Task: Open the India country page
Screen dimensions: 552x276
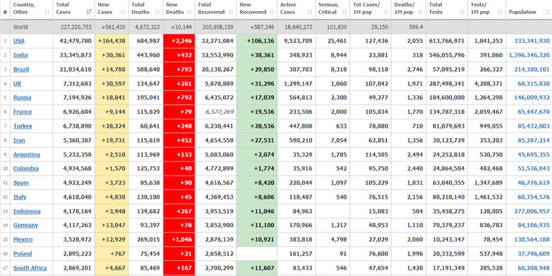Action: [21, 55]
